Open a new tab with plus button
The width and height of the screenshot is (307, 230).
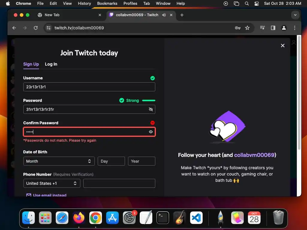182,15
